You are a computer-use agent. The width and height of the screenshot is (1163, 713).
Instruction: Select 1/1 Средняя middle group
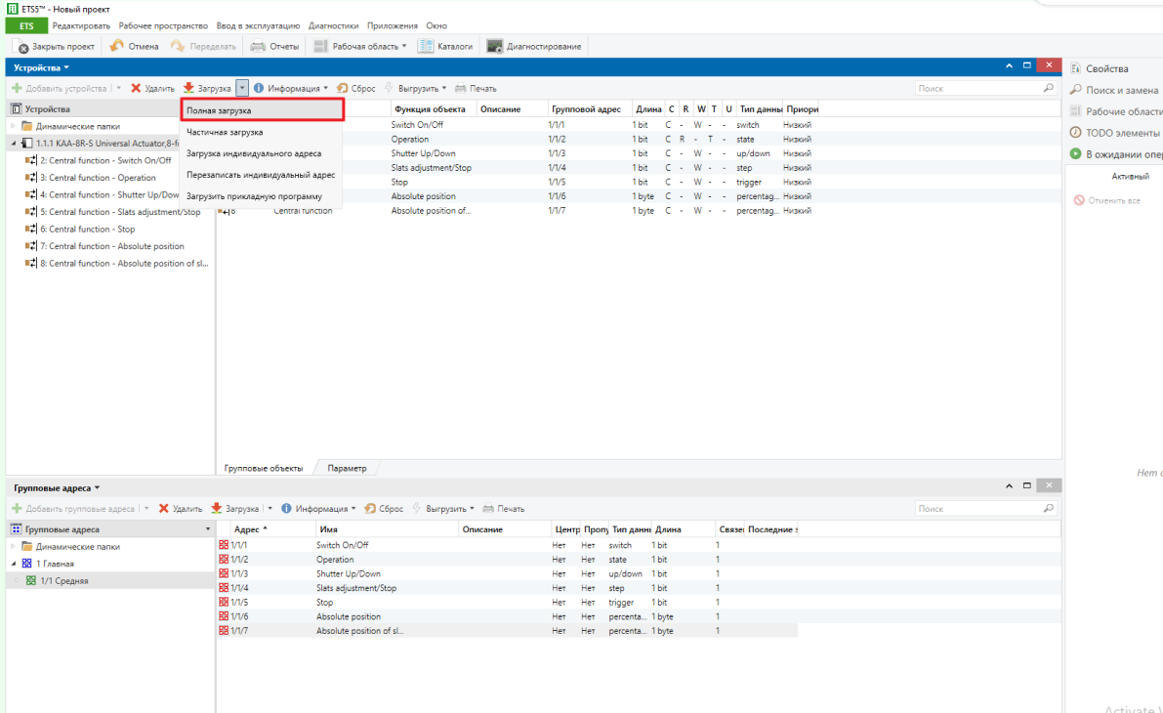click(x=58, y=581)
